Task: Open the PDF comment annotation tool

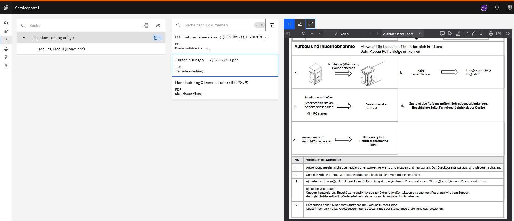Action: [x=442, y=34]
